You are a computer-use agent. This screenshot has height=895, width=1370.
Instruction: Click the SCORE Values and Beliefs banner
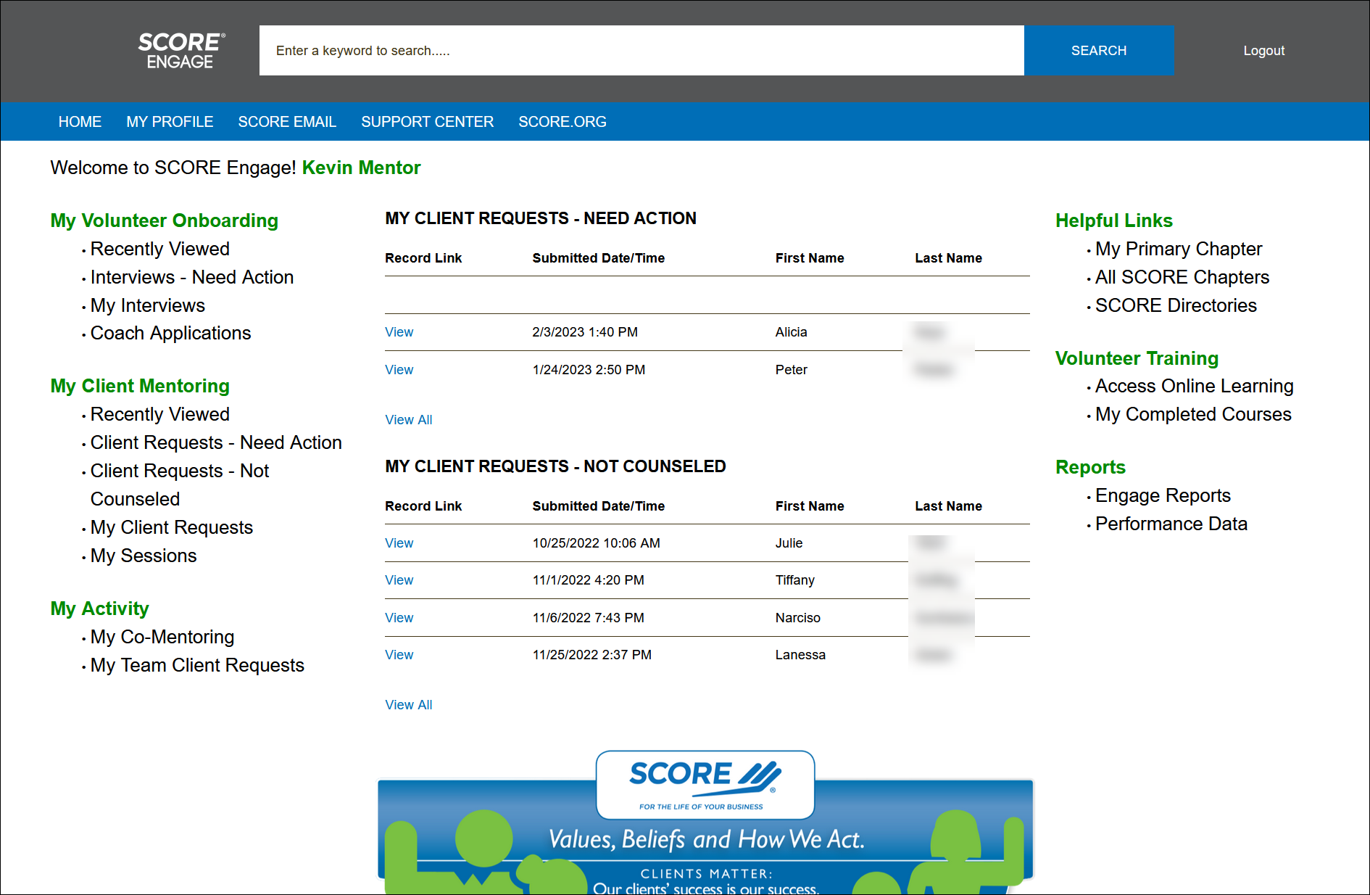[x=705, y=822]
